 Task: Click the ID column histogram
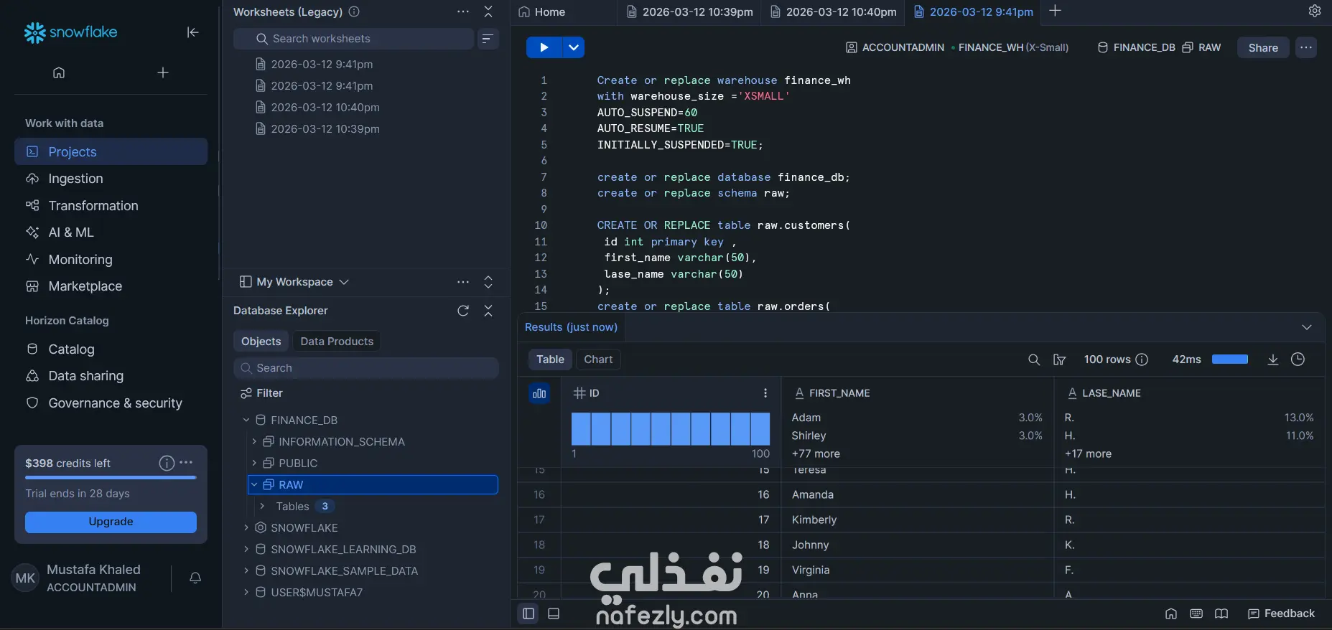(x=671, y=429)
